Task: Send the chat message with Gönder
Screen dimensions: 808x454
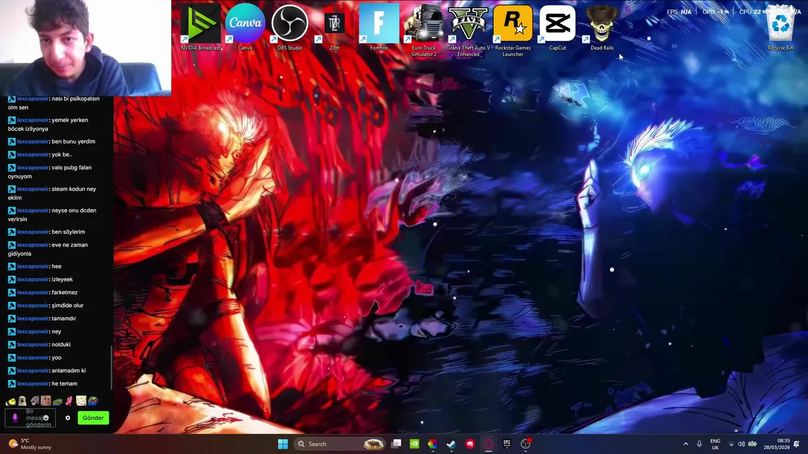Action: (x=93, y=417)
